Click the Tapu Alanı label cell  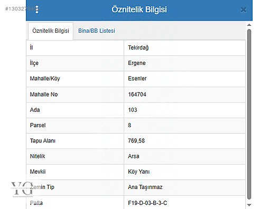pos(75,141)
